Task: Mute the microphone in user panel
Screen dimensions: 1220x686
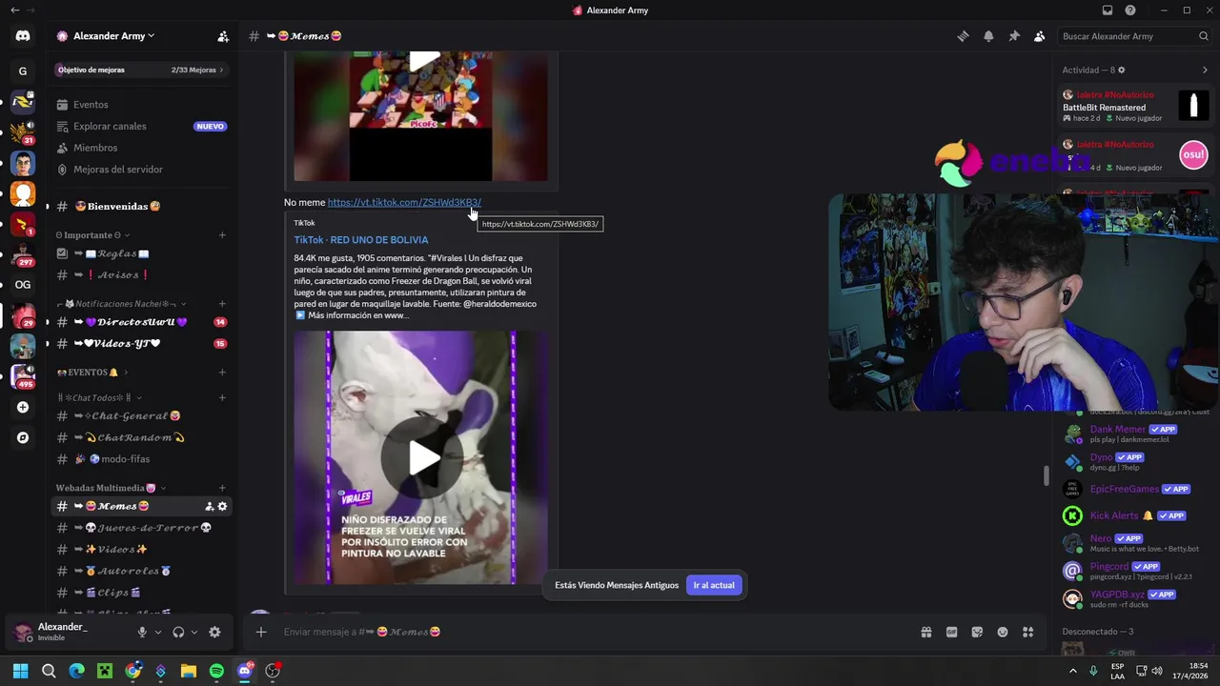Action: tap(142, 632)
